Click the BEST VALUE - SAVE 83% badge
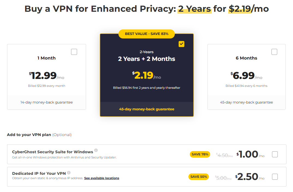This screenshot has width=293, height=192. point(146,34)
